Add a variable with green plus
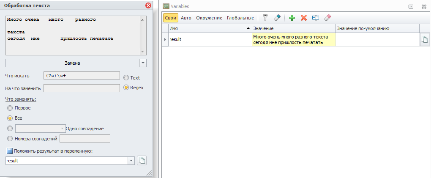 pyautogui.click(x=292, y=18)
